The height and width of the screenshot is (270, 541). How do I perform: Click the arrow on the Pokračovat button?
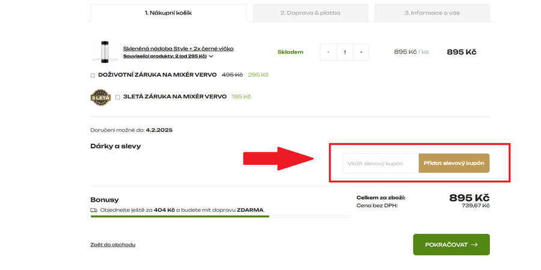point(474,245)
